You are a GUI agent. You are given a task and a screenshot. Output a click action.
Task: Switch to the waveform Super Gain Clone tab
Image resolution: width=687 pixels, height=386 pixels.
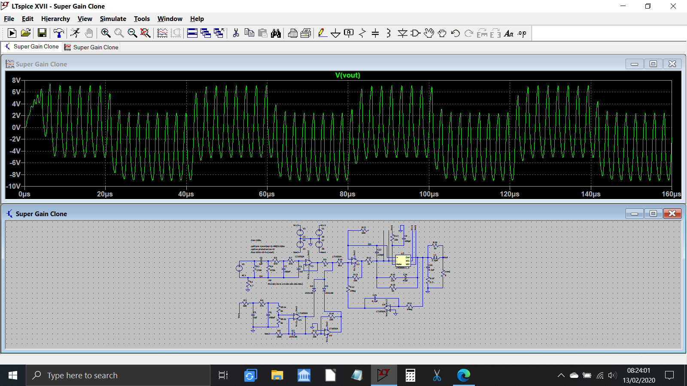pos(91,47)
